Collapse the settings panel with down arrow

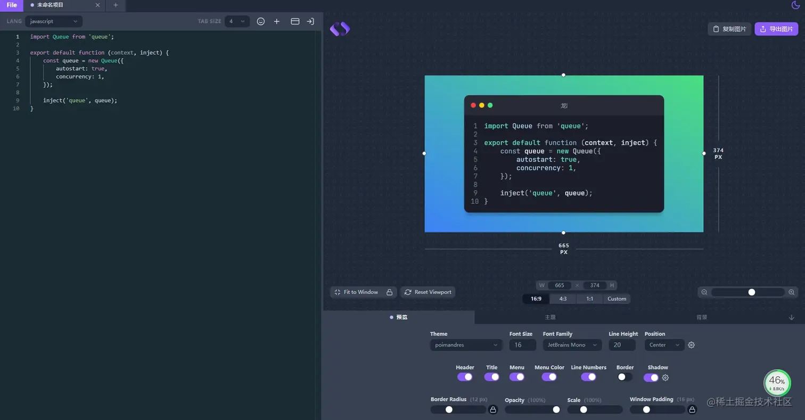[792, 317]
